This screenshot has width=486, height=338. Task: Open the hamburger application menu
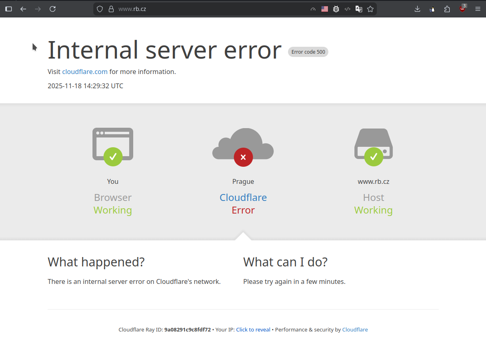point(477,9)
